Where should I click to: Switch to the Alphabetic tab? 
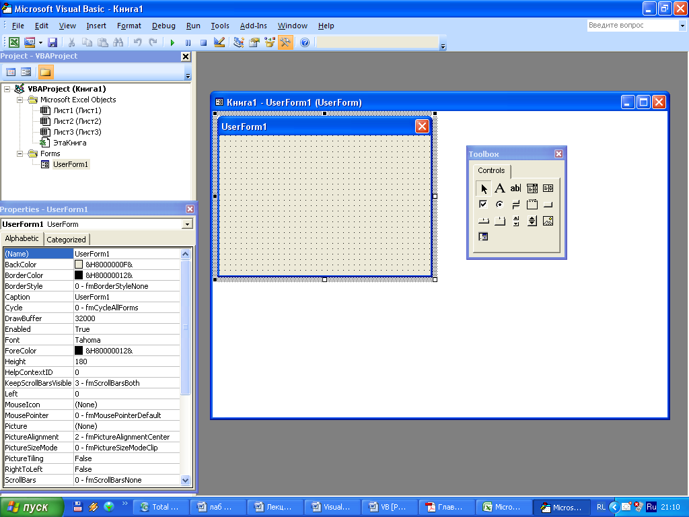click(x=22, y=238)
